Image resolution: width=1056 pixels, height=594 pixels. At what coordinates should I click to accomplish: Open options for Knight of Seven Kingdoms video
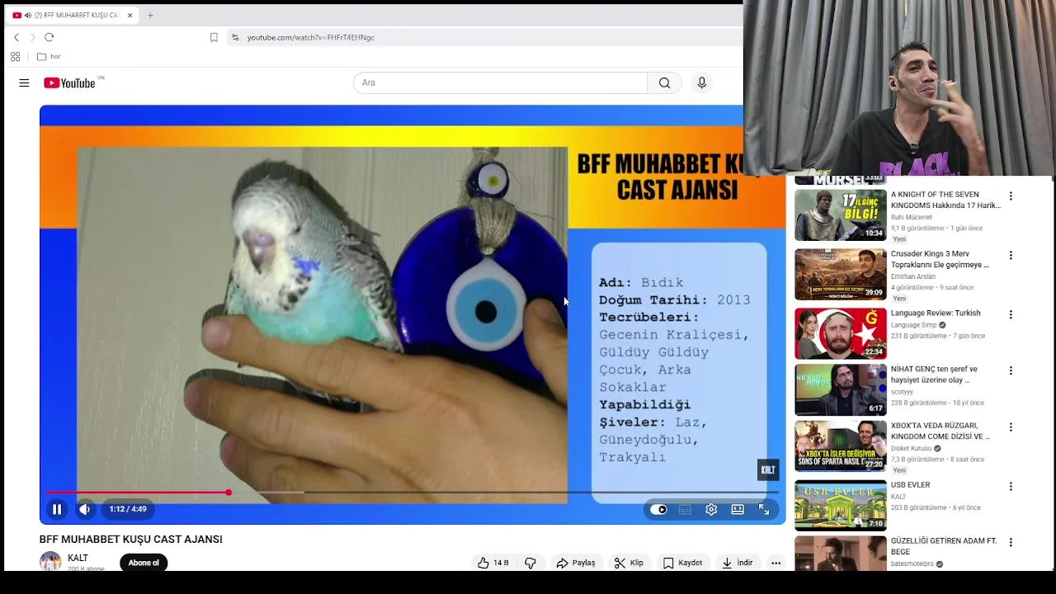[1011, 196]
